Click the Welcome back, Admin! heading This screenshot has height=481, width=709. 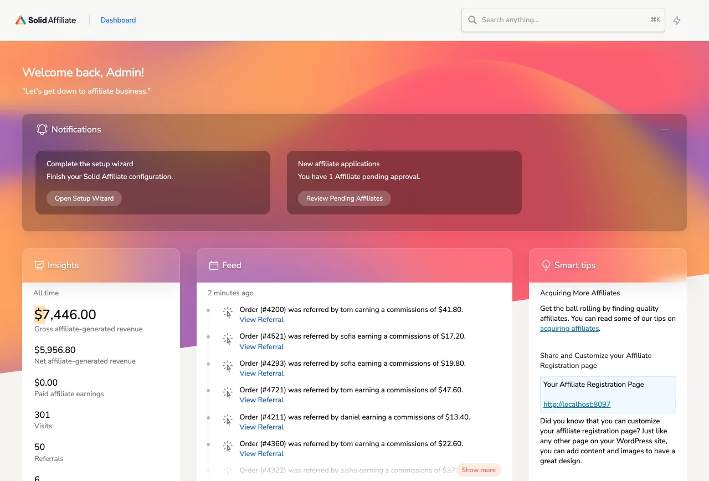[x=83, y=73]
